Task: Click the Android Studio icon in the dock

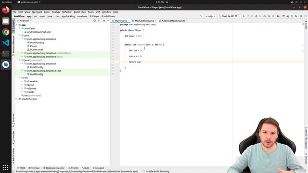Action: click(6, 64)
